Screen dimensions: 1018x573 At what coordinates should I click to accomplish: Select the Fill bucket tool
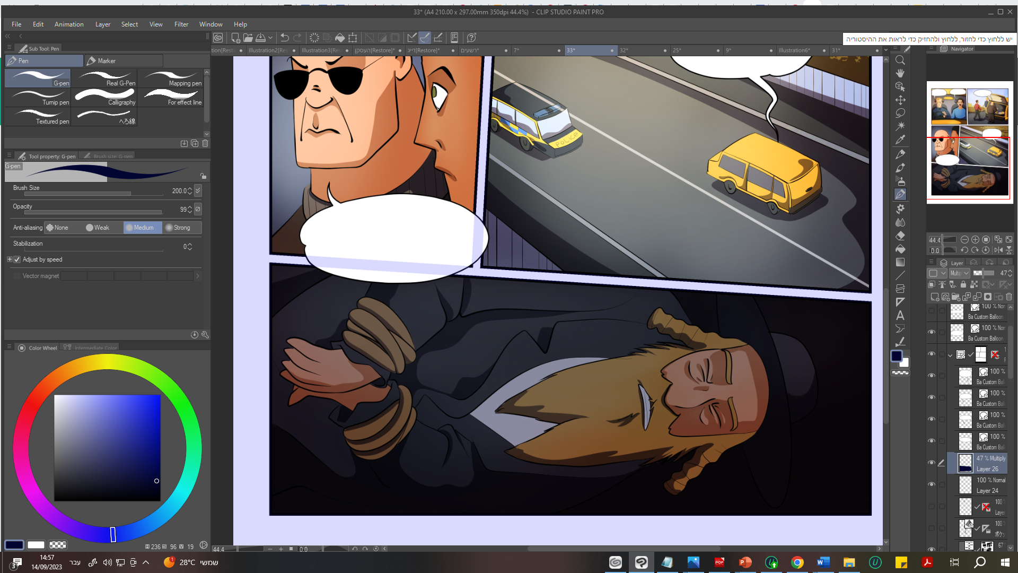tap(900, 249)
